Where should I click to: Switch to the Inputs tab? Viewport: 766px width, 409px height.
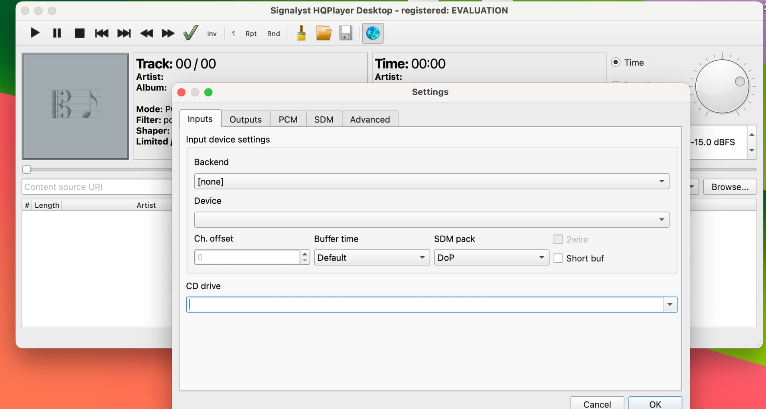tap(200, 119)
